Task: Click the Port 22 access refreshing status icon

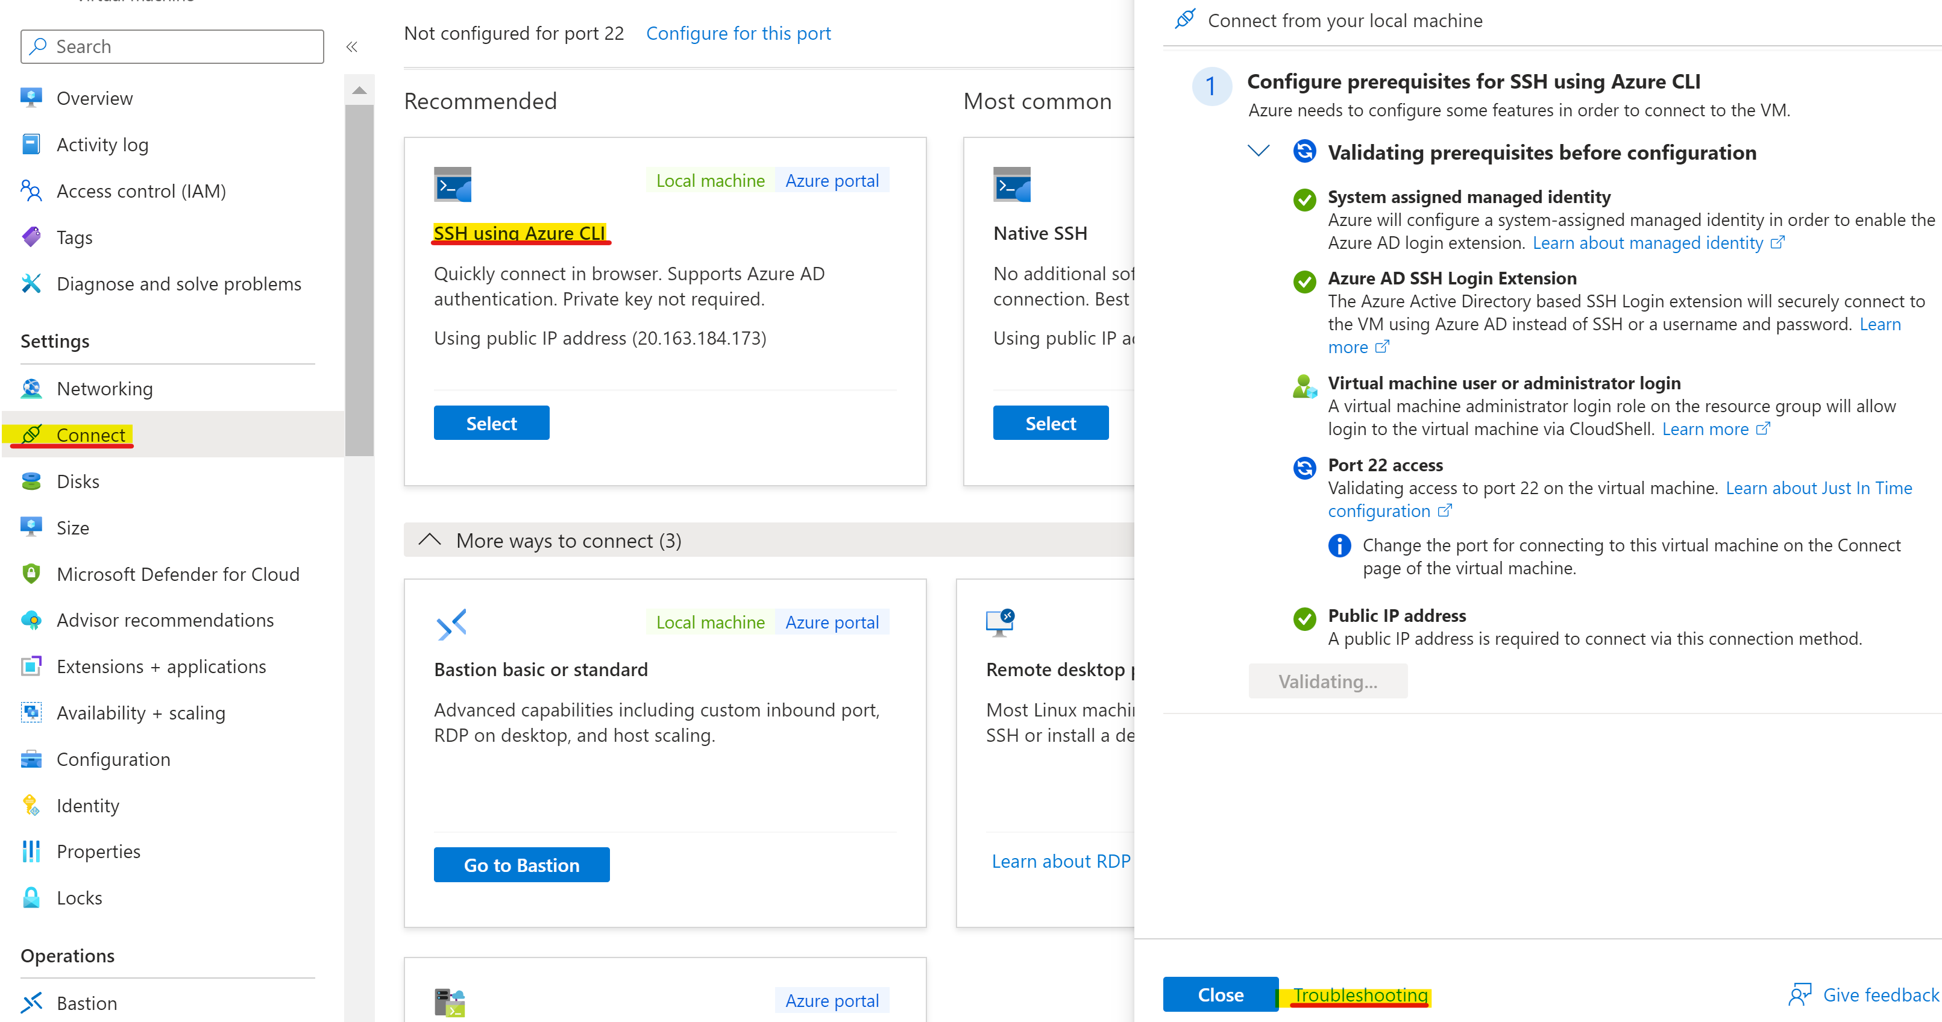Action: coord(1304,467)
